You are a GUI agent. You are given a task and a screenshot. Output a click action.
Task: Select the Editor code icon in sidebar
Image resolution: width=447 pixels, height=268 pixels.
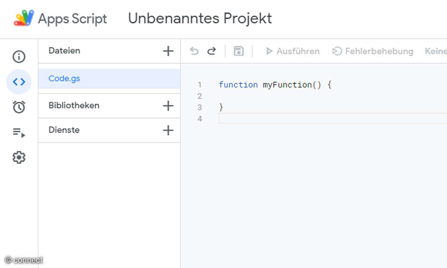click(19, 82)
